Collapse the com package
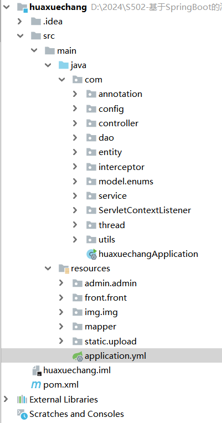222x423 pixels. (x=62, y=80)
